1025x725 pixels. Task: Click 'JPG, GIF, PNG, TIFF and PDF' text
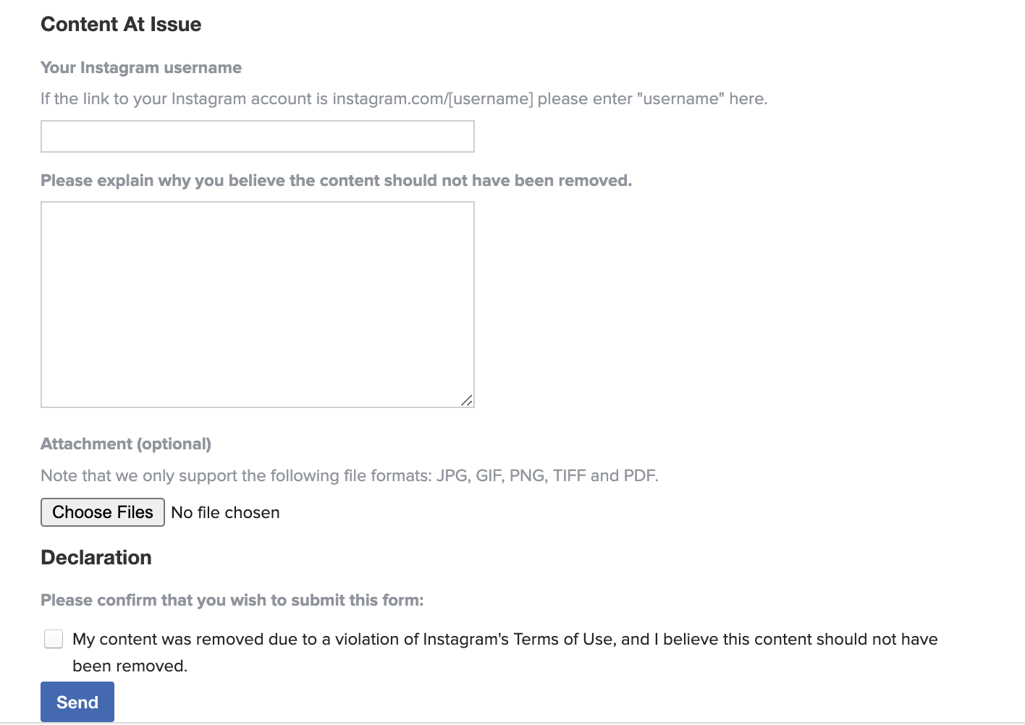547,475
